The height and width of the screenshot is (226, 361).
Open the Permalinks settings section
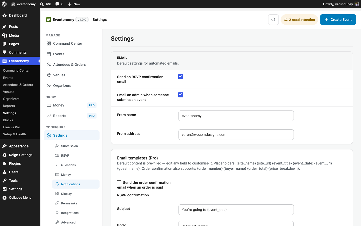(x=76, y=203)
